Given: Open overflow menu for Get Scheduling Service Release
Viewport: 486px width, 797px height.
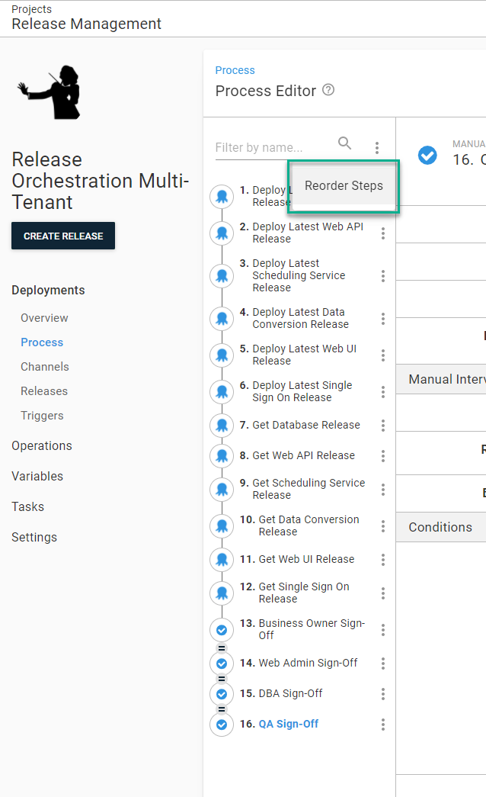Looking at the screenshot, I should click(x=383, y=489).
